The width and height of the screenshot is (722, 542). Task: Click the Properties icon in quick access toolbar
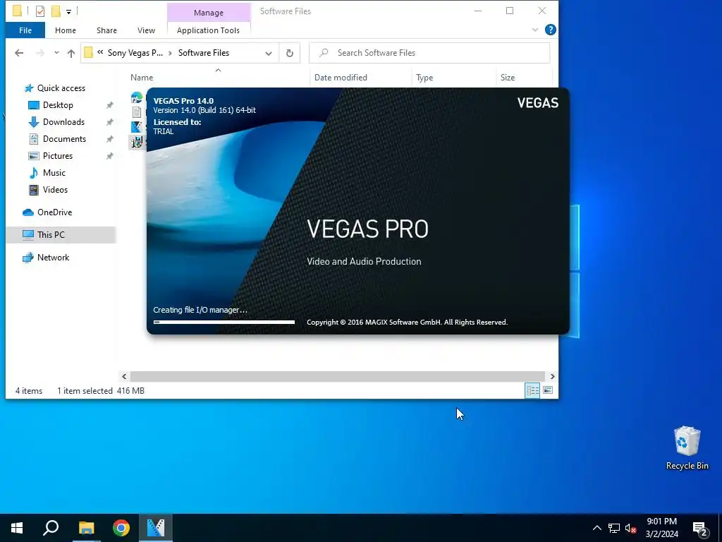pos(40,11)
